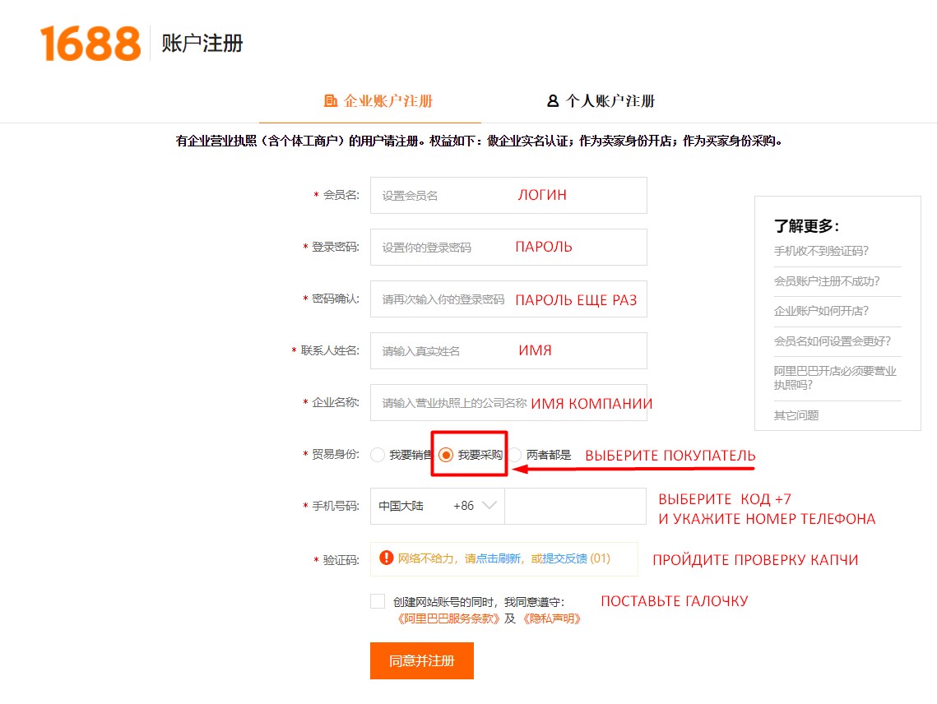This screenshot has width=937, height=704.
Task: Tick the agreement checkbox
Action: pyautogui.click(x=378, y=600)
